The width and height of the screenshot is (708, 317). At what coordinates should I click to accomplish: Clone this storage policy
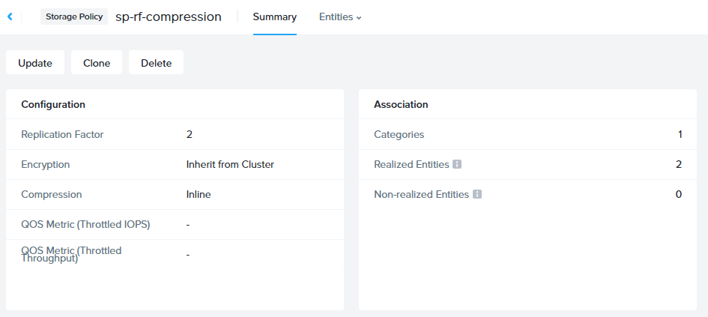97,63
